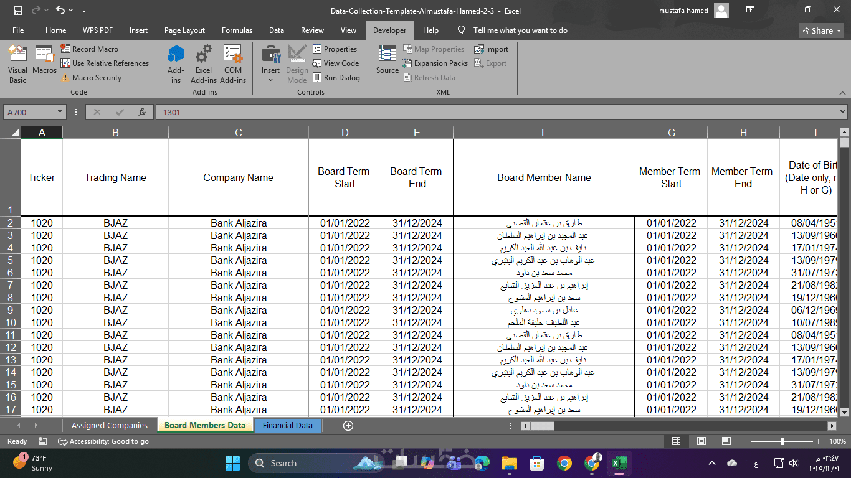The image size is (851, 478).
Task: Toggle Design Mode
Action: point(297,65)
